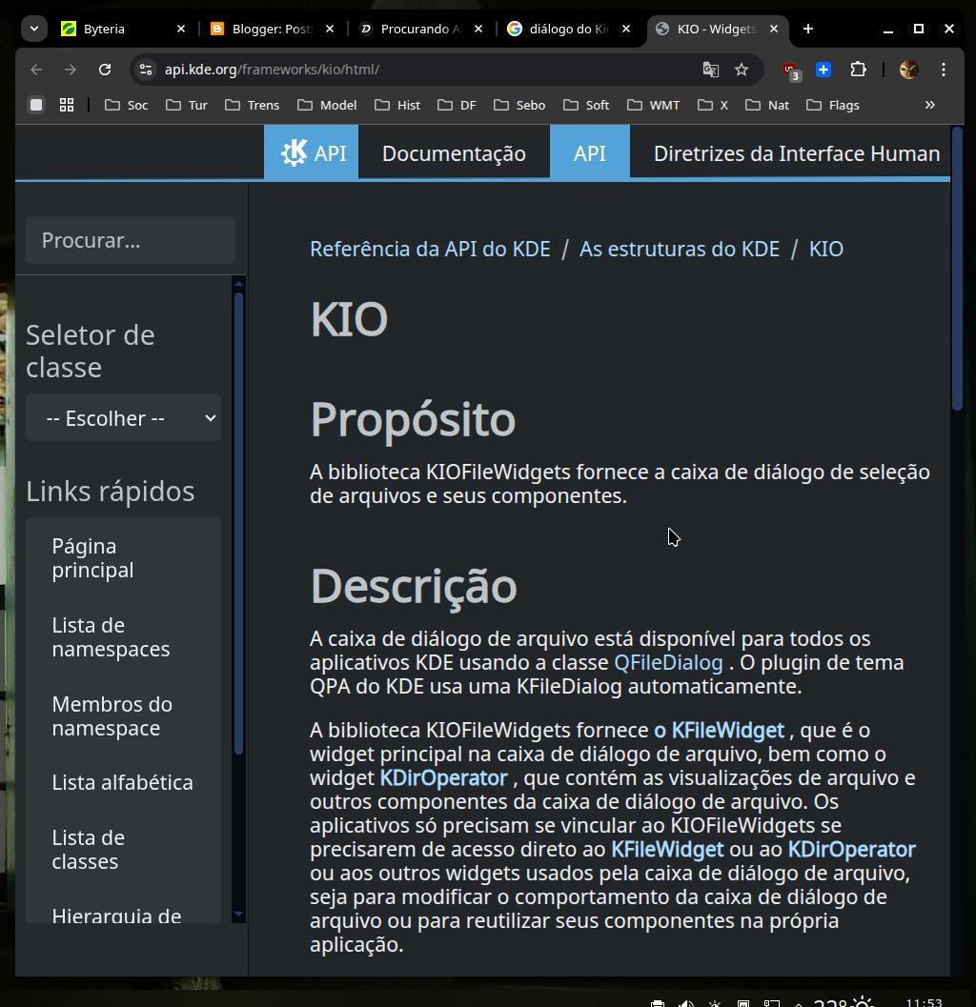Open the apps grid shortcut in bookmarks bar
976x1007 pixels.
[67, 105]
